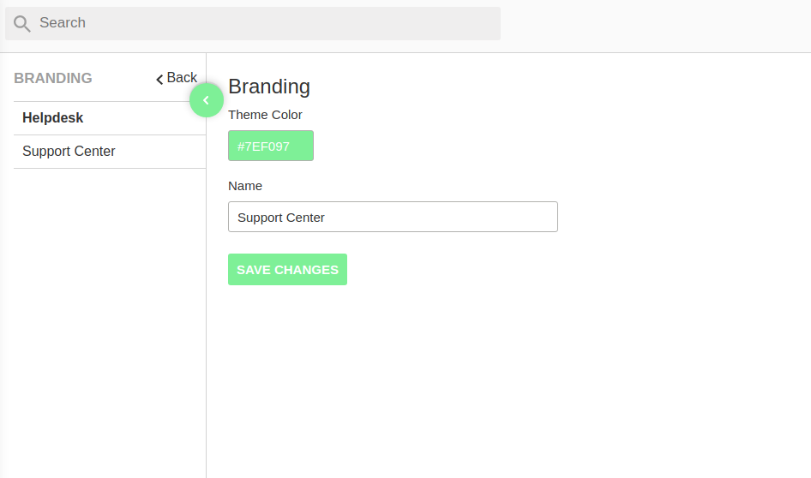Click the Back link in sidebar
Viewport: 811px width, 478px height.
[177, 77]
